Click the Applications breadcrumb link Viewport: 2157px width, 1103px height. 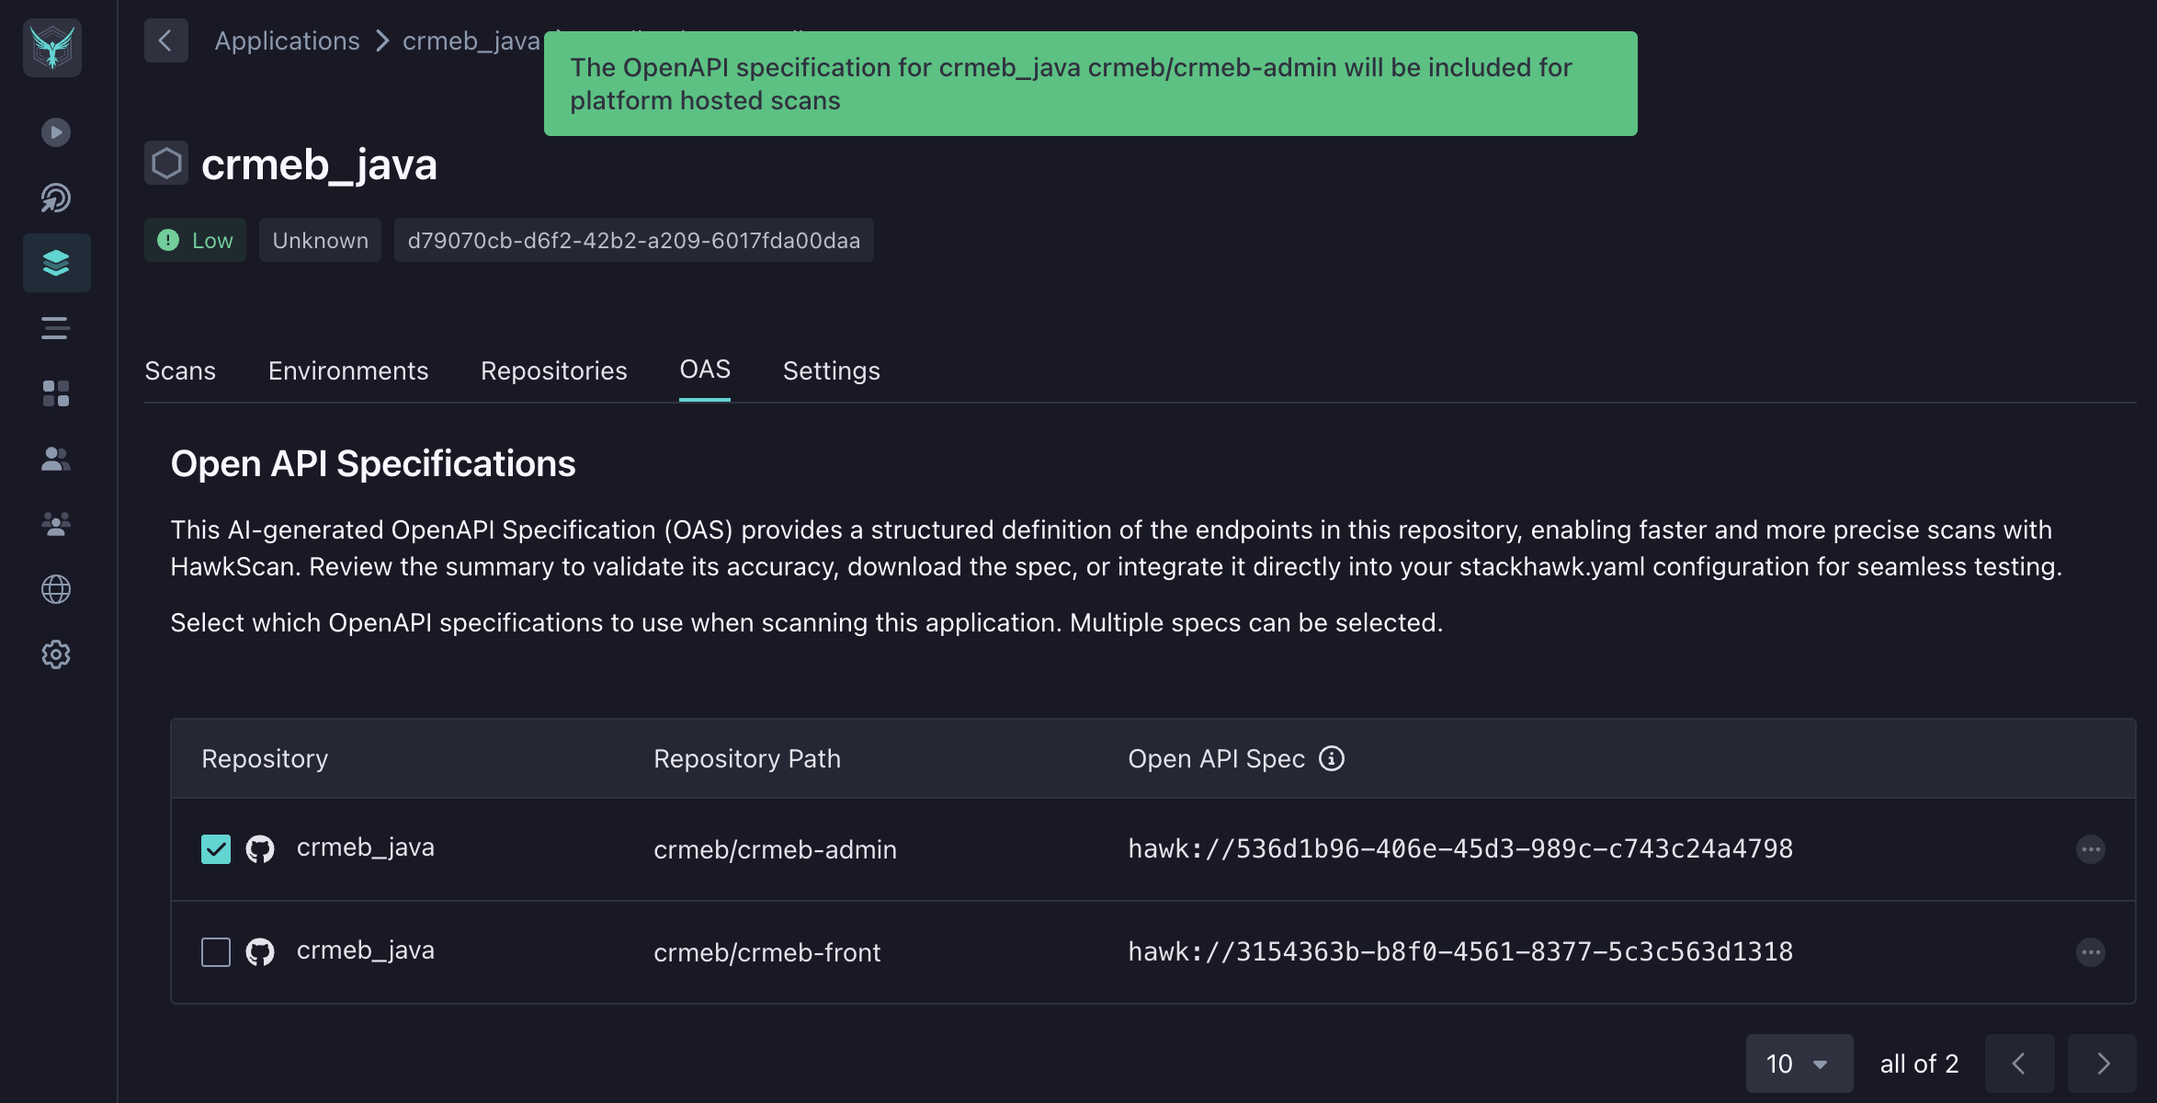pos(287,40)
